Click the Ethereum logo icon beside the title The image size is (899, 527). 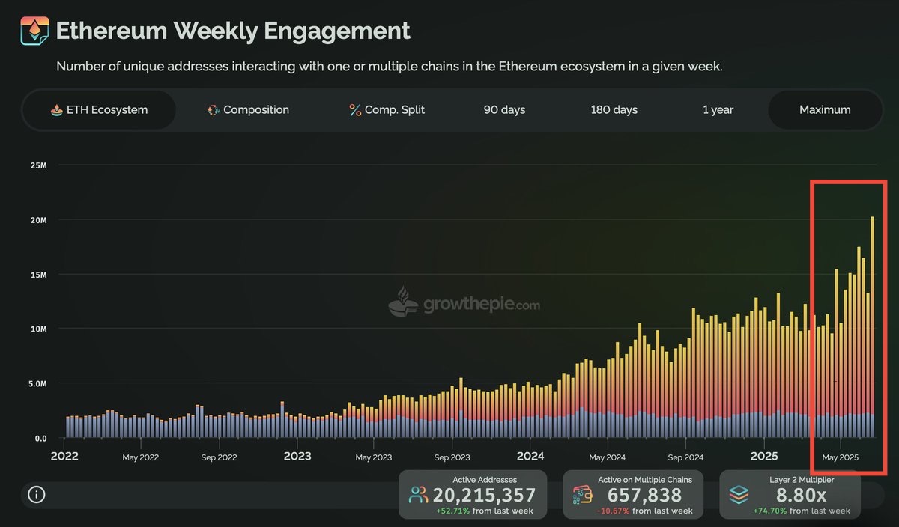coord(34,31)
